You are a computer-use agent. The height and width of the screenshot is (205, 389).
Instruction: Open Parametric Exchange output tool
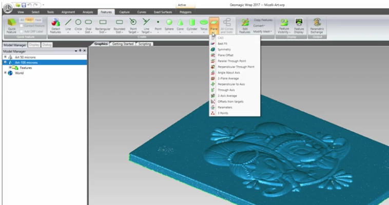(x=317, y=26)
